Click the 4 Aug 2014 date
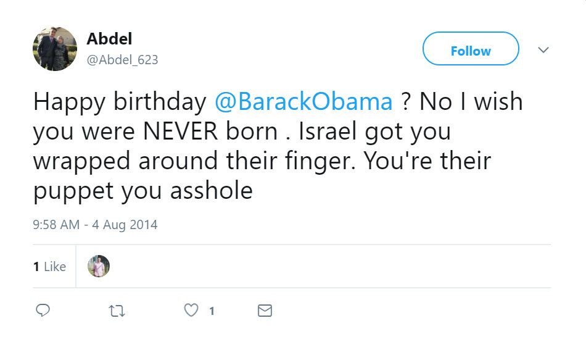The height and width of the screenshot is (339, 586). pos(125,225)
